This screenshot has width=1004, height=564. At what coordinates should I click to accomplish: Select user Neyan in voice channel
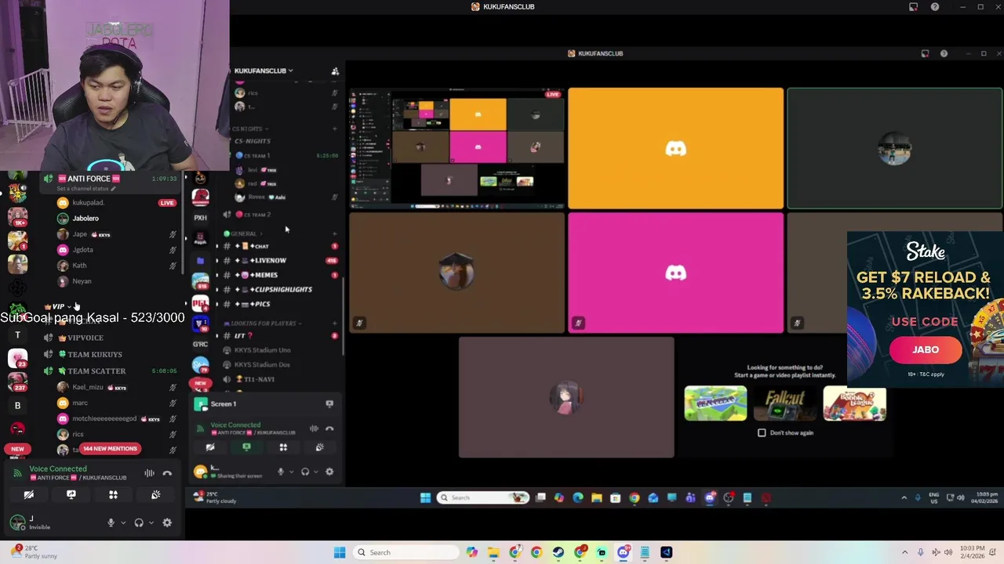click(82, 281)
